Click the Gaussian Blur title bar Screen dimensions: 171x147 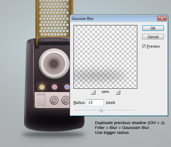point(113,18)
